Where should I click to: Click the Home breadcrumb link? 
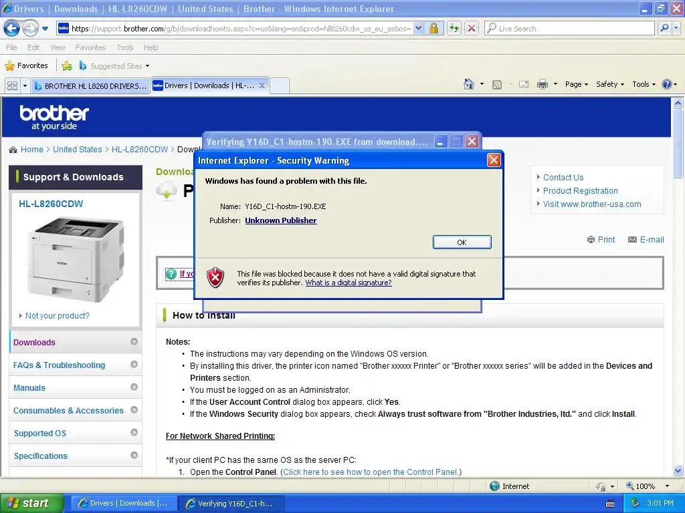(x=32, y=149)
